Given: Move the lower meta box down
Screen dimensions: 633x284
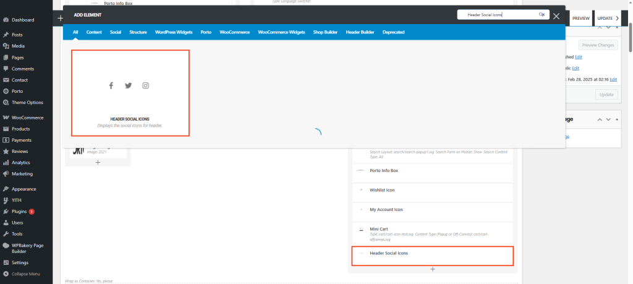Looking at the screenshot, I should [x=608, y=119].
